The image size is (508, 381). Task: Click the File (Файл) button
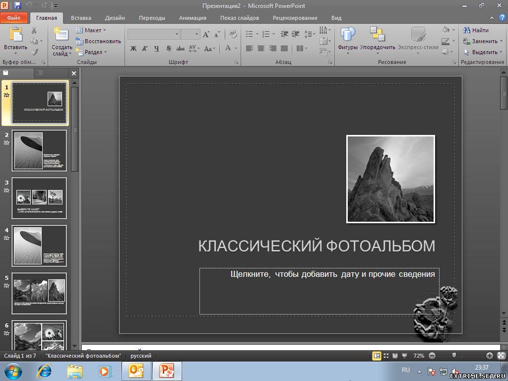click(14, 18)
